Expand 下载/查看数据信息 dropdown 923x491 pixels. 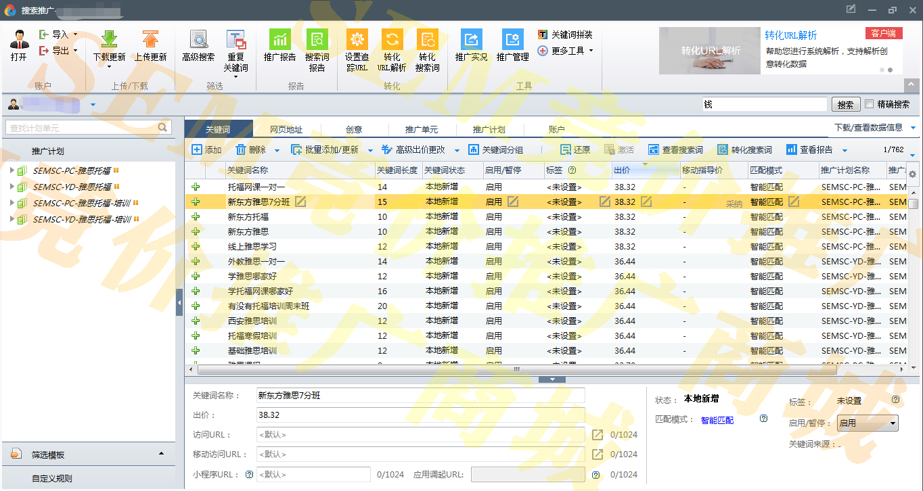914,128
